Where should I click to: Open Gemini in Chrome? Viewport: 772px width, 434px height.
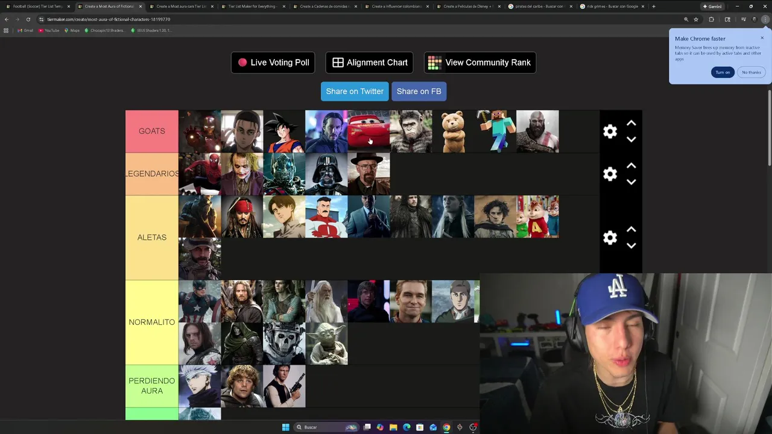712,7
